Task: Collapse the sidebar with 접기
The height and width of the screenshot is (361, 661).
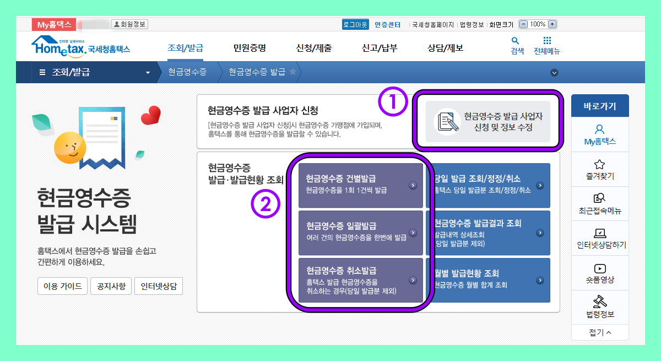Action: pyautogui.click(x=600, y=332)
